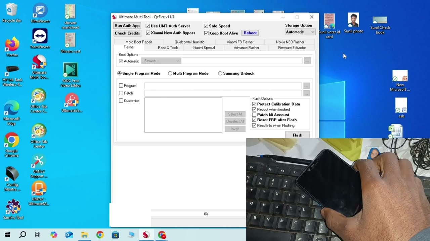Switch to the Xiaomi FB Flasher tab
This screenshot has height=241, width=430.
(240, 42)
